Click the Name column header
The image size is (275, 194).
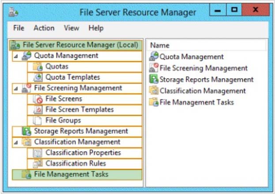206,45
